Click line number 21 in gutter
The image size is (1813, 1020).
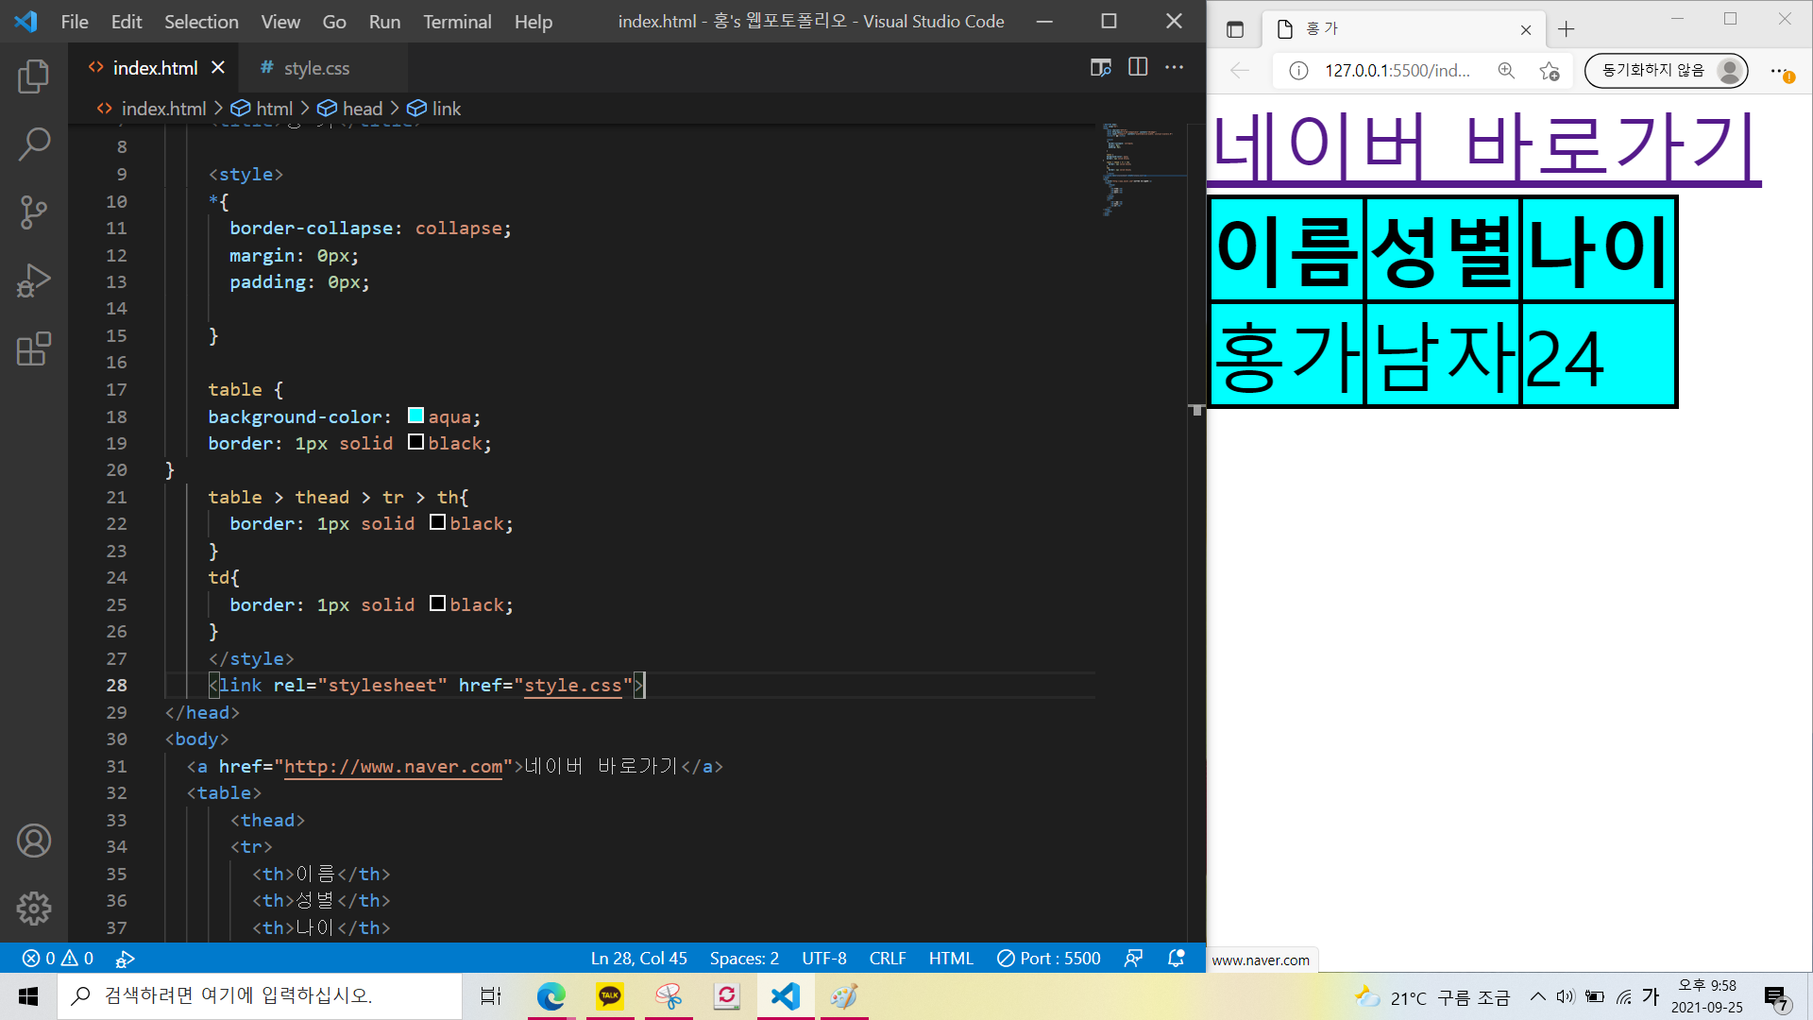tap(116, 497)
